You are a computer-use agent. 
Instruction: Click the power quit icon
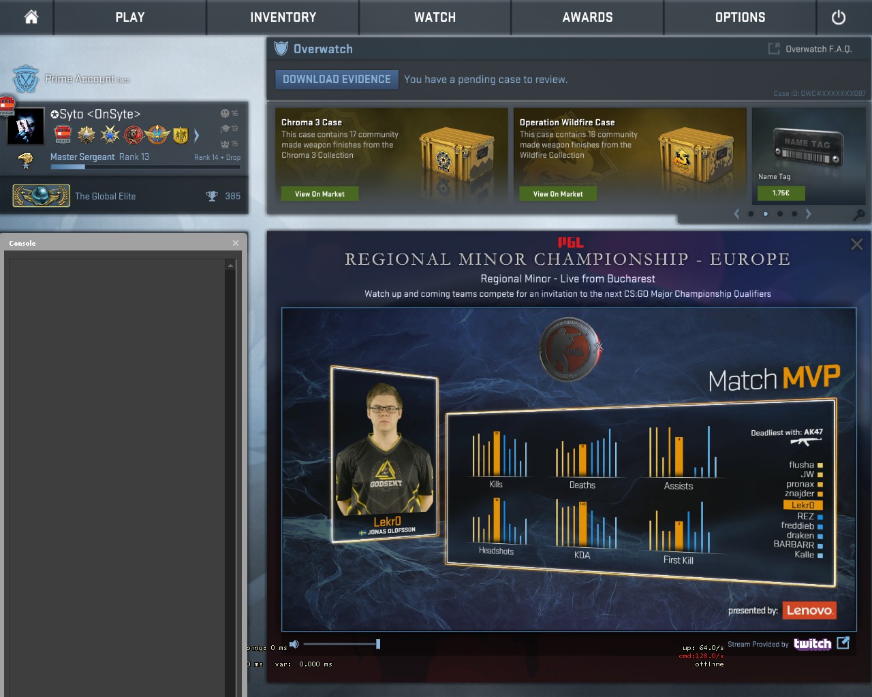[x=839, y=17]
